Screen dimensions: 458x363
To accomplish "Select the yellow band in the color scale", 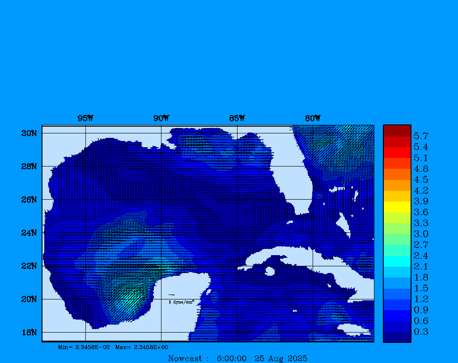I will (x=397, y=207).
